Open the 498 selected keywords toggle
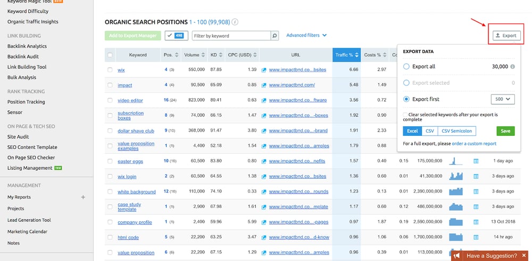 tap(177, 36)
